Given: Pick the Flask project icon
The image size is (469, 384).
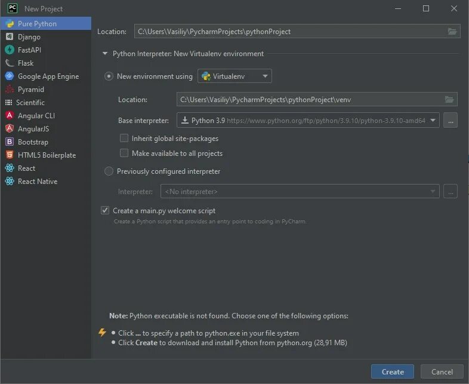Looking at the screenshot, I should [x=10, y=63].
